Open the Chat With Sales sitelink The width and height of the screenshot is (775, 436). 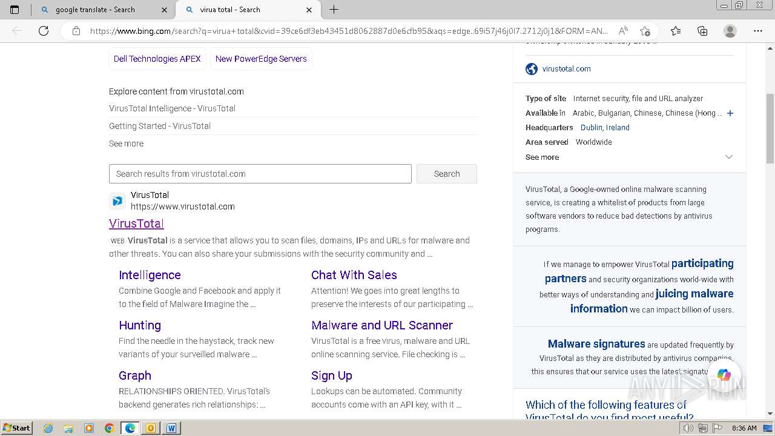354,275
